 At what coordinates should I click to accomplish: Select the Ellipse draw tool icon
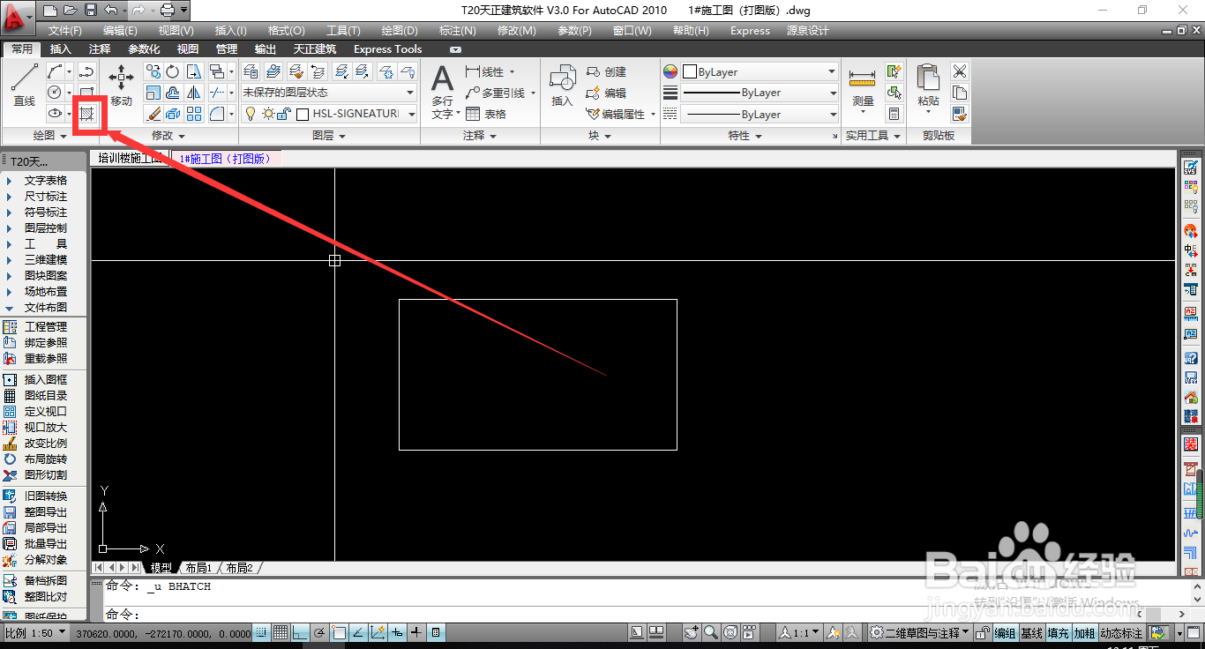coord(55,114)
